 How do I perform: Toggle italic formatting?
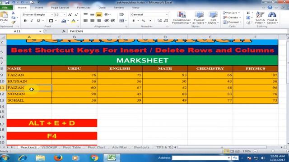point(32,21)
